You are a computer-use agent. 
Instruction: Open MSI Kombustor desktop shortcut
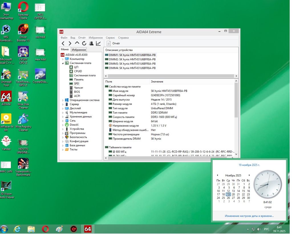click(6, 33)
